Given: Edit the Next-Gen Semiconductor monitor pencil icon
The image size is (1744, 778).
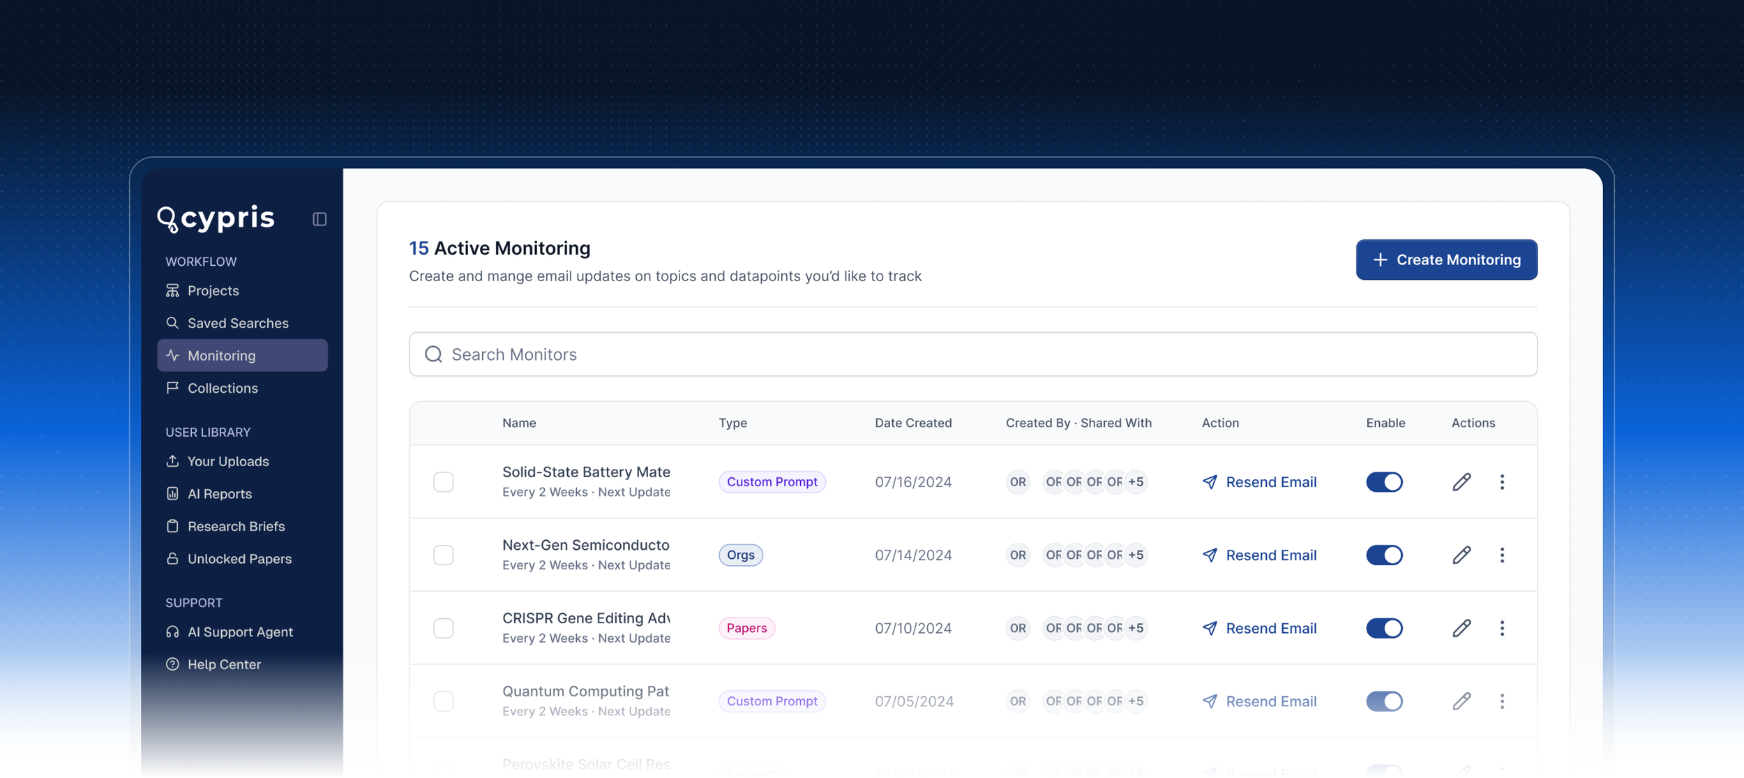Looking at the screenshot, I should [x=1461, y=555].
